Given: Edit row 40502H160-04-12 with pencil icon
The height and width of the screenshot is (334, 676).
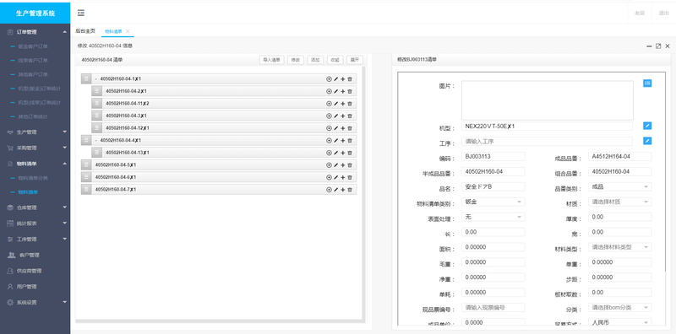Looking at the screenshot, I should [x=335, y=128].
